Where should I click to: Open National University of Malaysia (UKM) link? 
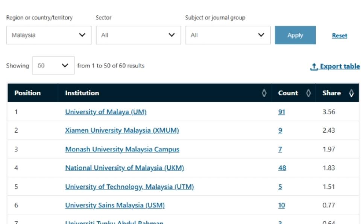click(124, 168)
